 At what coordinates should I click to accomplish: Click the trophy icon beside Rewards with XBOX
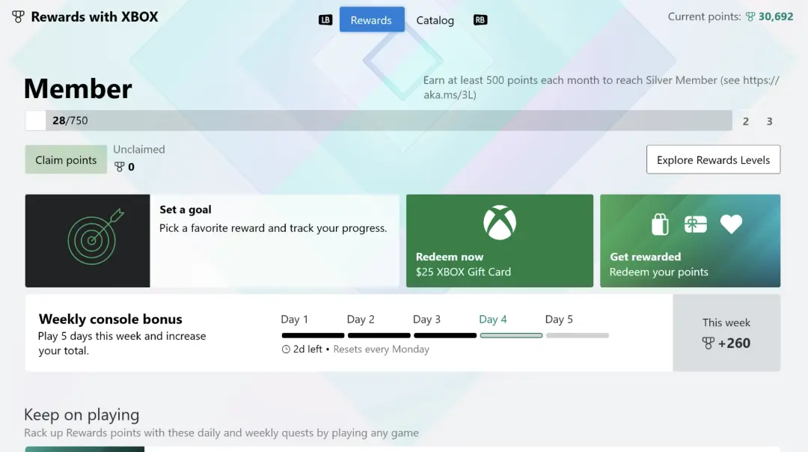18,17
